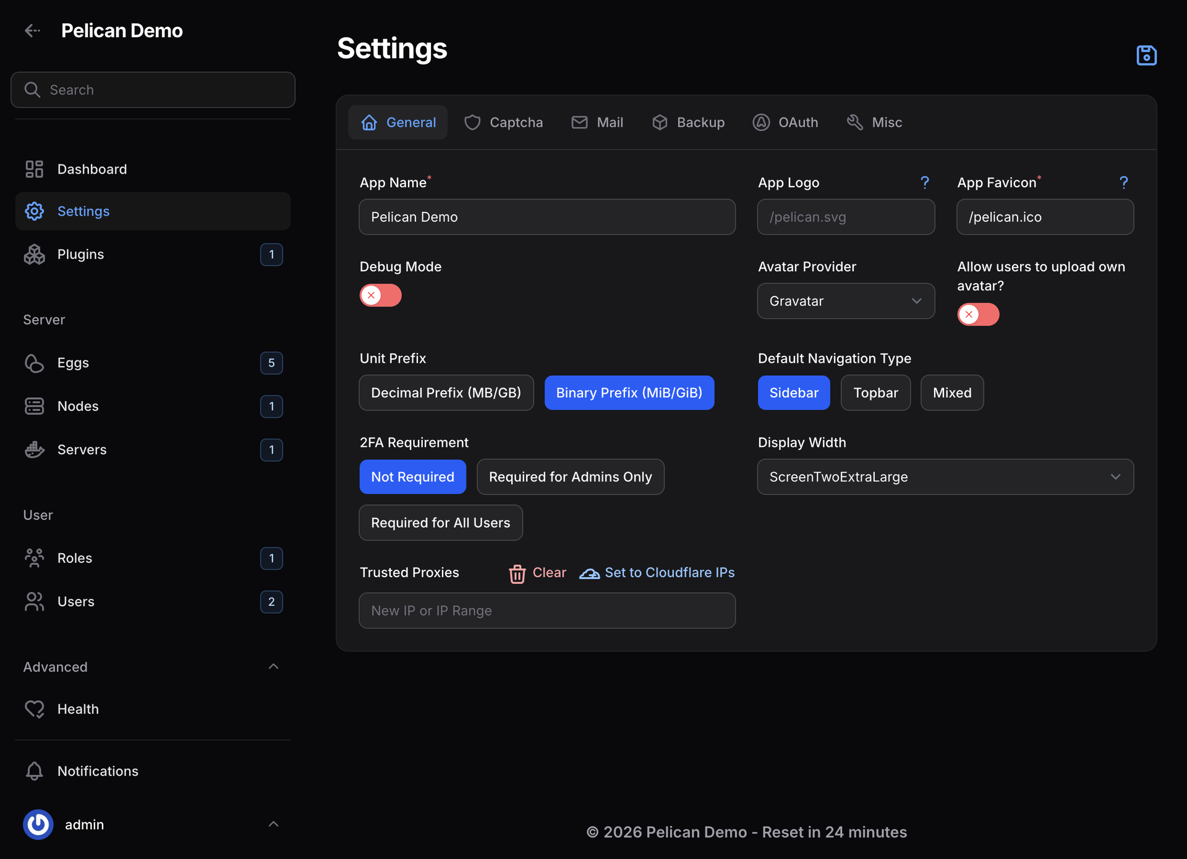The width and height of the screenshot is (1187, 859).
Task: Click the back arrow beside Pelican Demo
Action: 32,30
